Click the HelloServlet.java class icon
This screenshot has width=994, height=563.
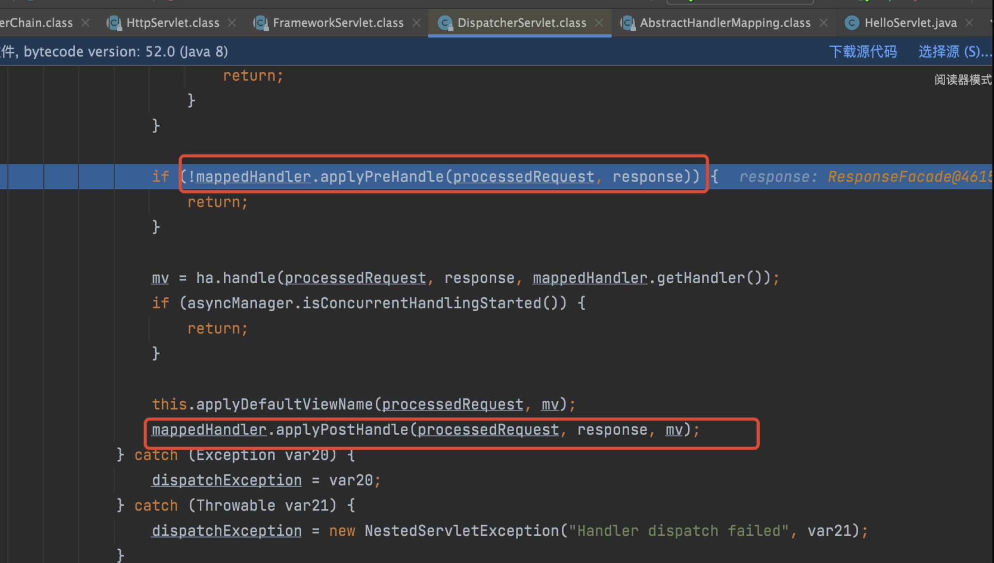(852, 23)
